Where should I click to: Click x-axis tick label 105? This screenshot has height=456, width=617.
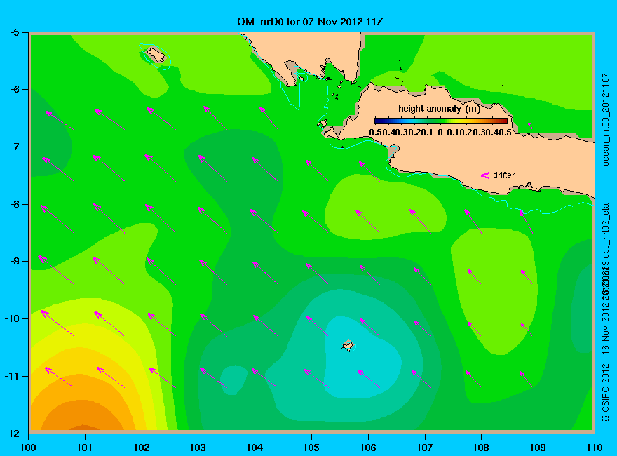pos(311,448)
